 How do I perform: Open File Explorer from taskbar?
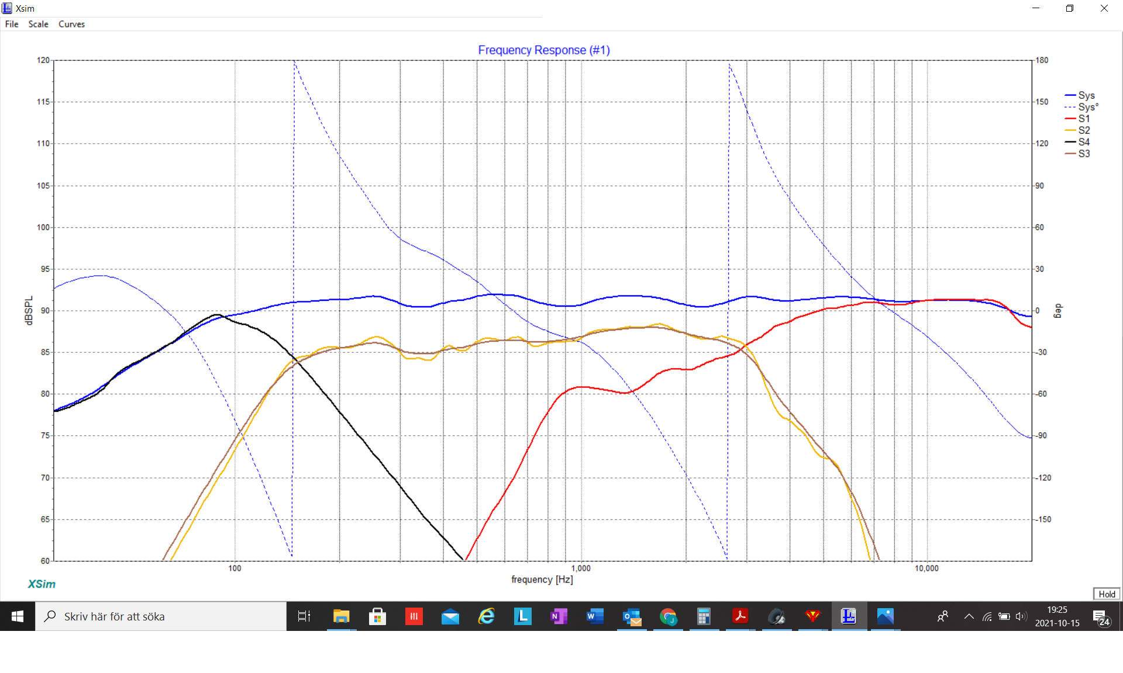coord(341,616)
